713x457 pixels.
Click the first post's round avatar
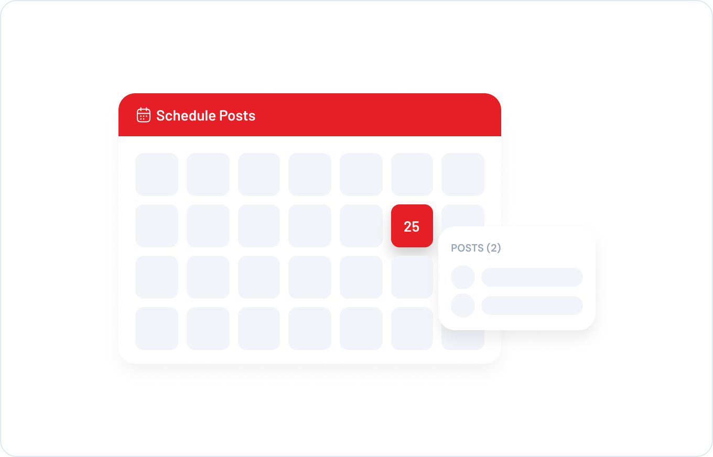pos(463,277)
